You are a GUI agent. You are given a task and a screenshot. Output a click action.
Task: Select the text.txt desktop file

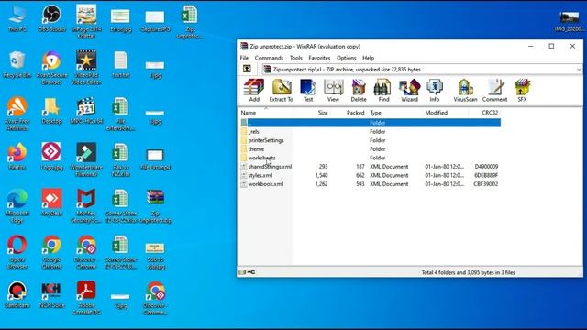[x=120, y=65]
